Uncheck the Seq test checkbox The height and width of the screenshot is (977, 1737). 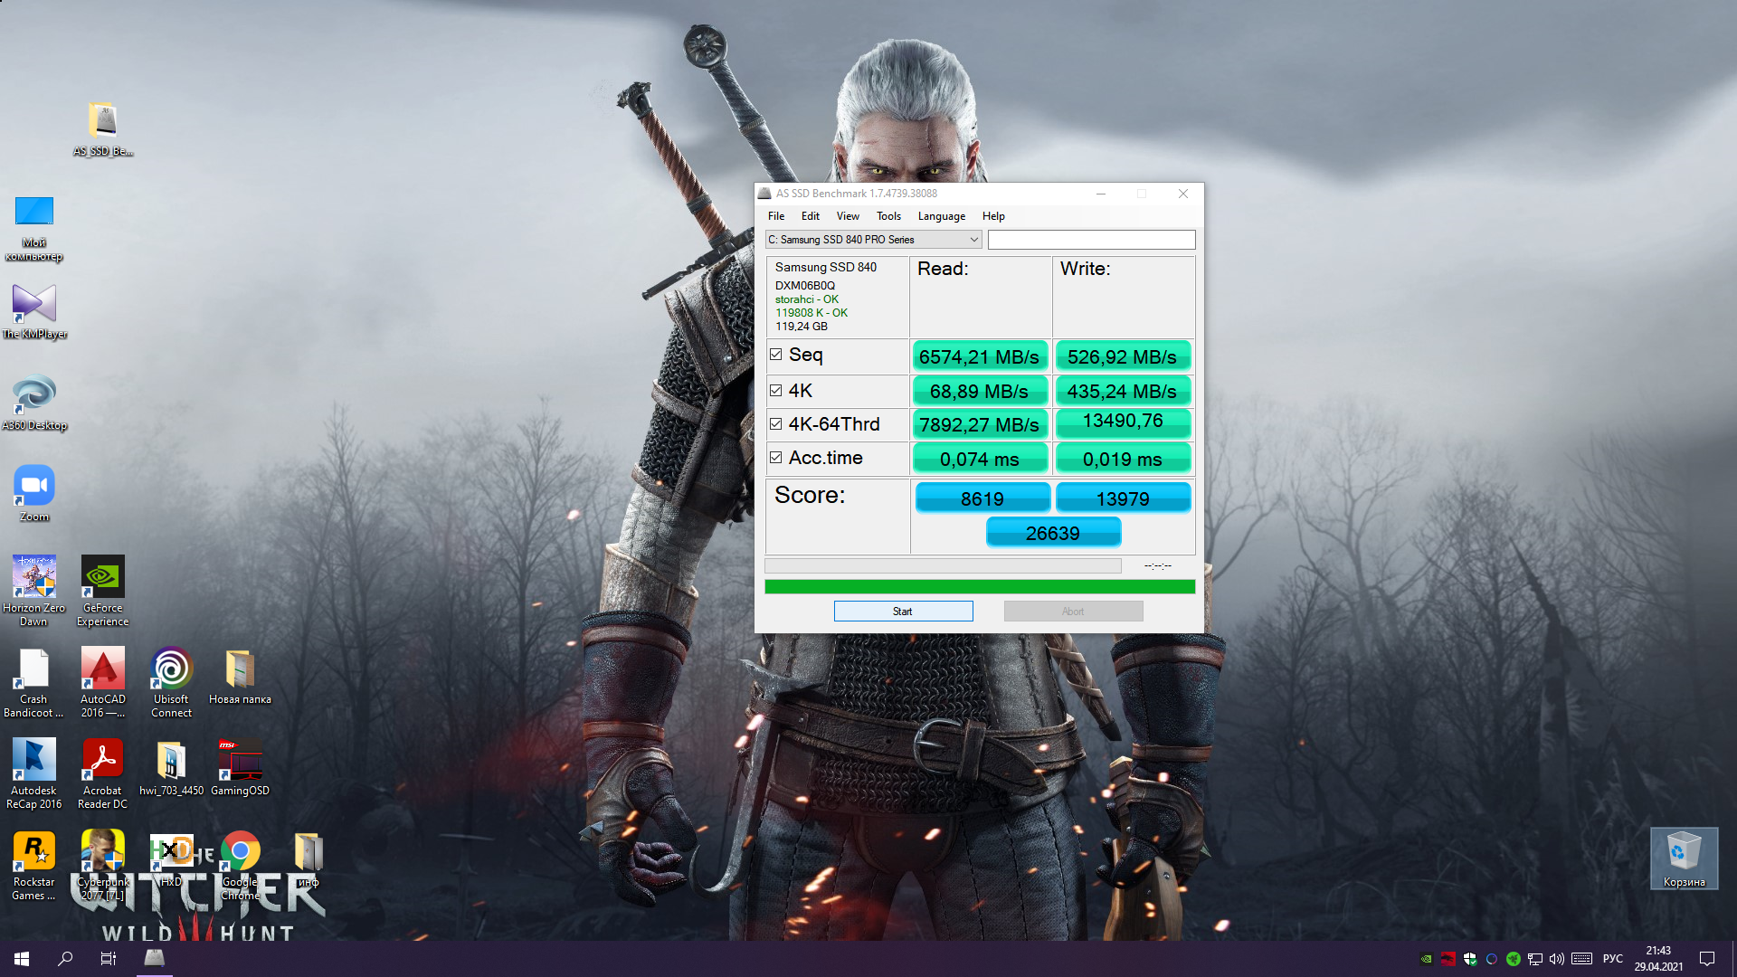pos(776,355)
